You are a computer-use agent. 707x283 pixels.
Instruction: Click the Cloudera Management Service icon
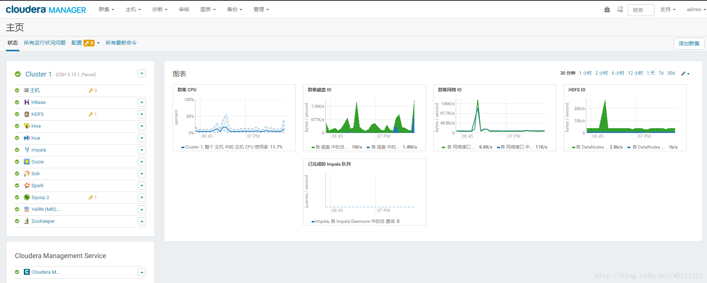(27, 272)
